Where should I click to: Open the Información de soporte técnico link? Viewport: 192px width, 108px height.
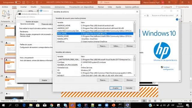click(165, 60)
